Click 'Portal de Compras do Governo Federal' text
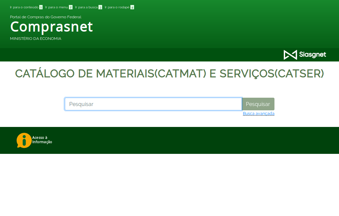The height and width of the screenshot is (216, 339). [x=46, y=17]
